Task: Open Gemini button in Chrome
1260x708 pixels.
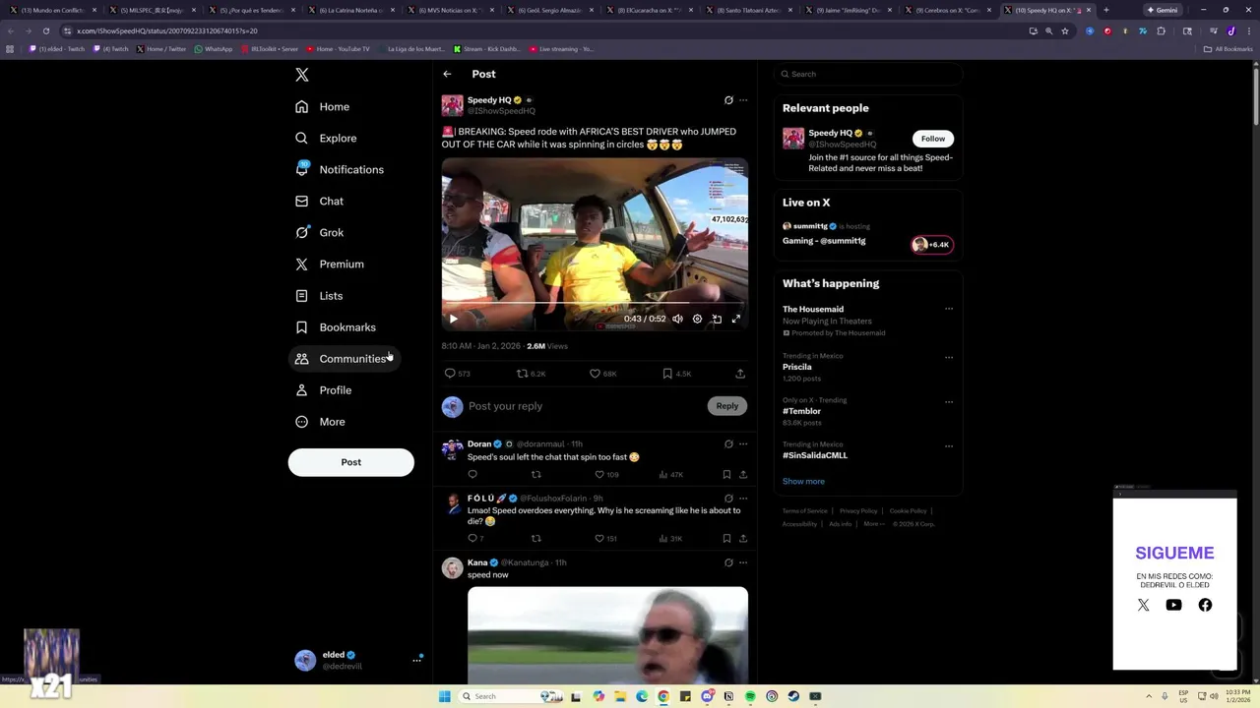Action: [x=1162, y=10]
